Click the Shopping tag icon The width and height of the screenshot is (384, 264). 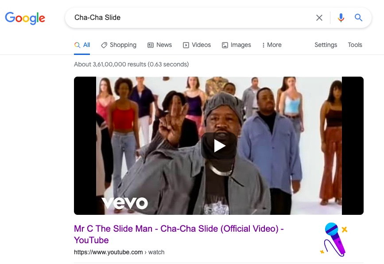click(x=104, y=45)
